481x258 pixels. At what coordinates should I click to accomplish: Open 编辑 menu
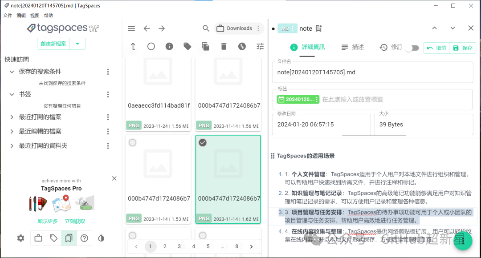click(x=21, y=15)
